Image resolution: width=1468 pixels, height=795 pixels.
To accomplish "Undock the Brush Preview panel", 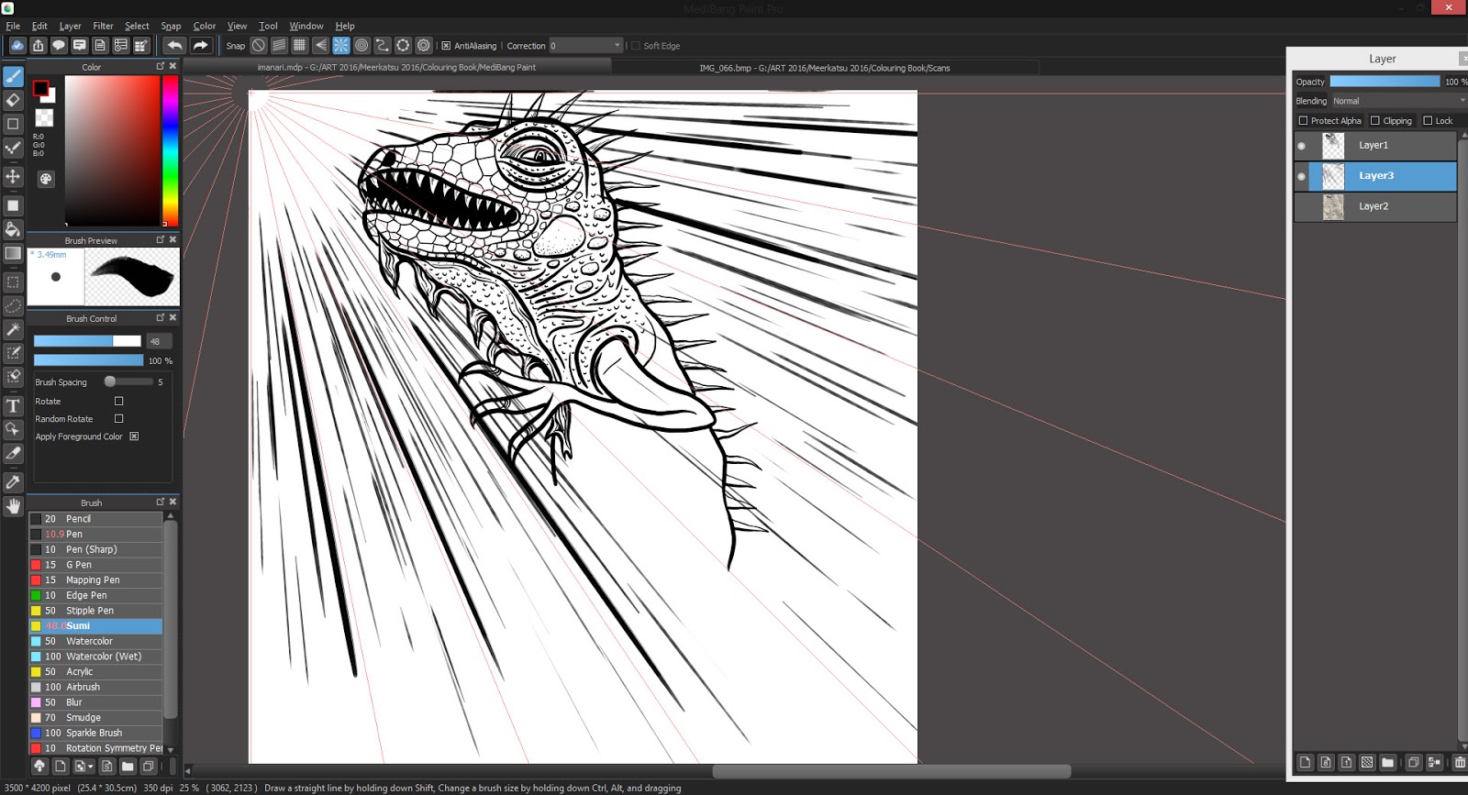I will click(160, 239).
